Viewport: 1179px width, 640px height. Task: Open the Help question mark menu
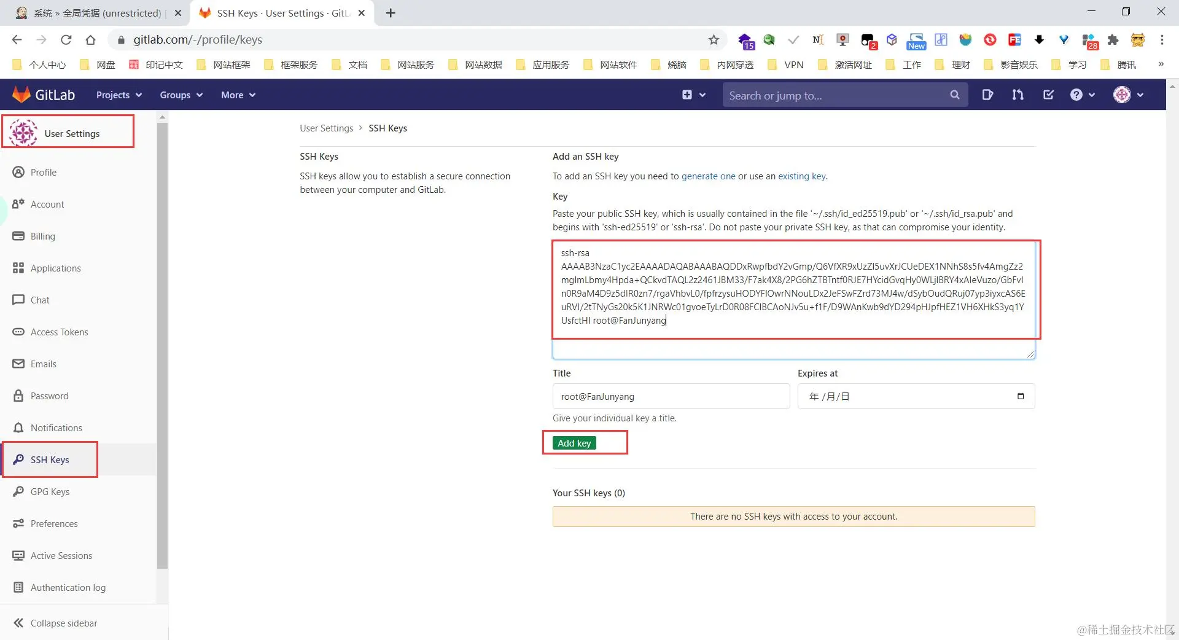[x=1082, y=95]
